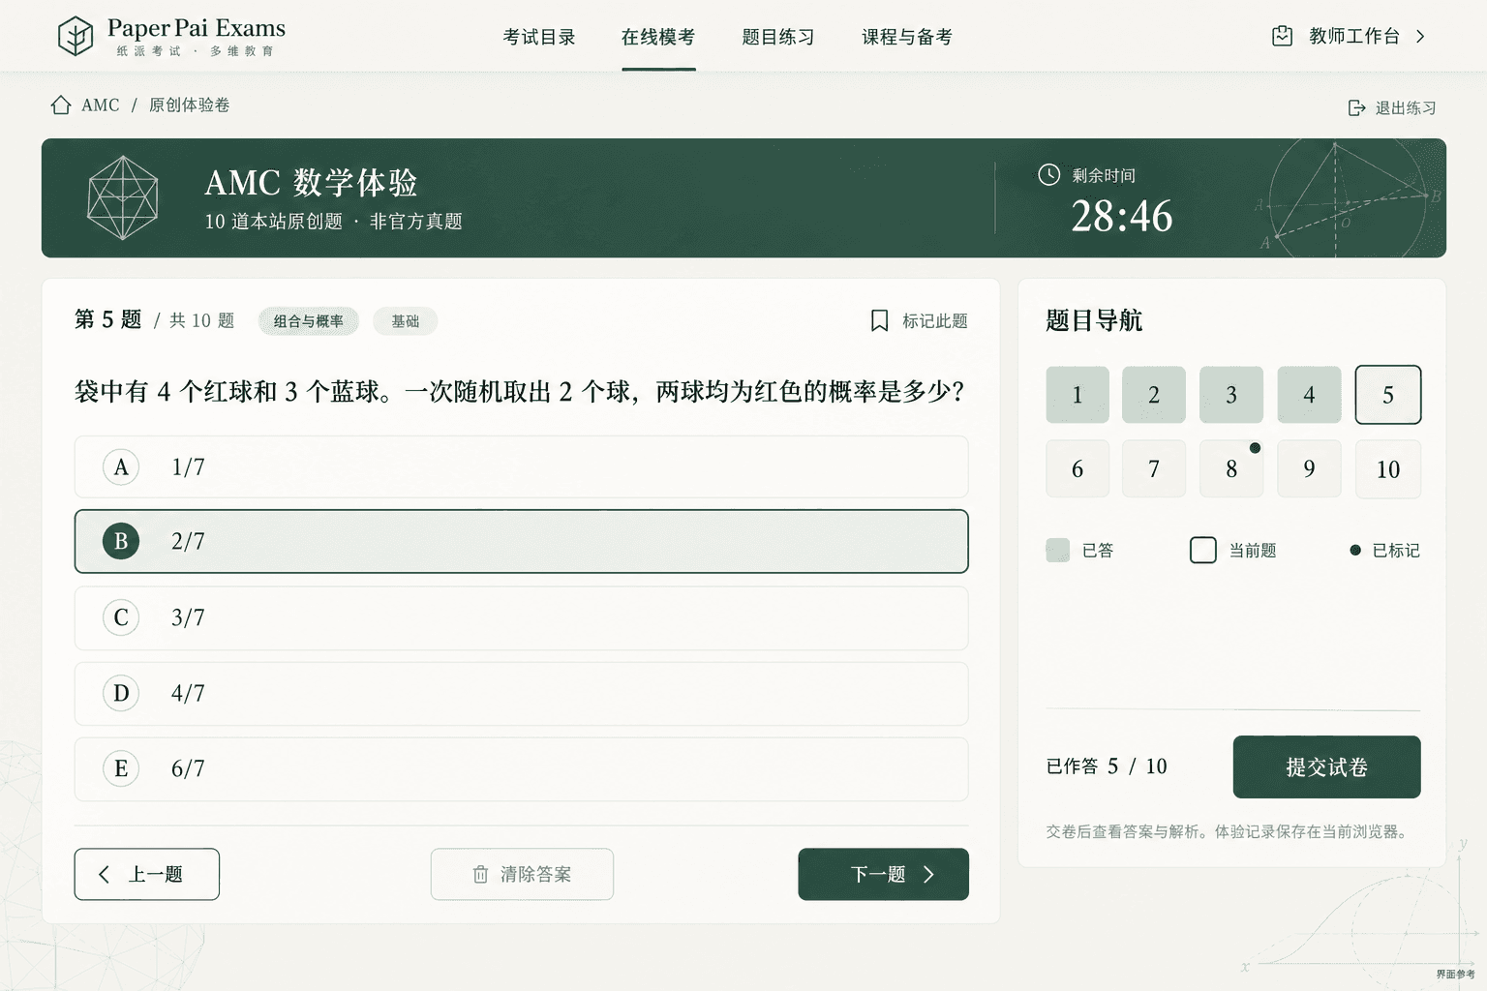Click the polyhedron icon in the AMC banner
This screenshot has height=991, width=1487.
[123, 197]
